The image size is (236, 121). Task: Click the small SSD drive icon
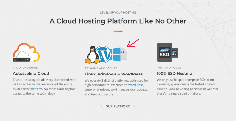coord(175,53)
